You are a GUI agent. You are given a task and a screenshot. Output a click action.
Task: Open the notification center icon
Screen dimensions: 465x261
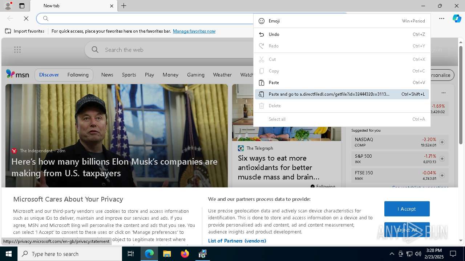[453, 254]
